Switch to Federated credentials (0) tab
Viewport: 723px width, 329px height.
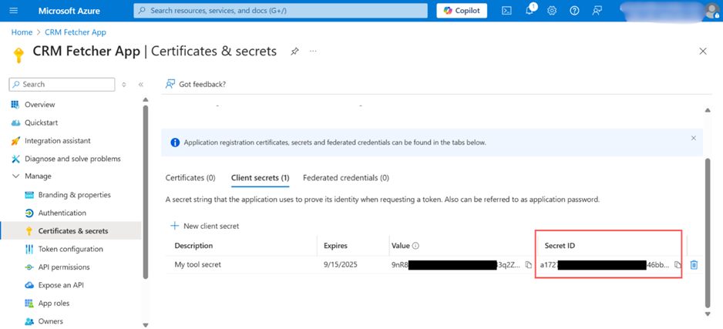[346, 177]
